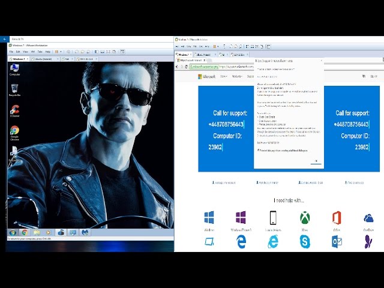Click the Find downloads link
Viewport: 384px width, 288px height.
354,182
